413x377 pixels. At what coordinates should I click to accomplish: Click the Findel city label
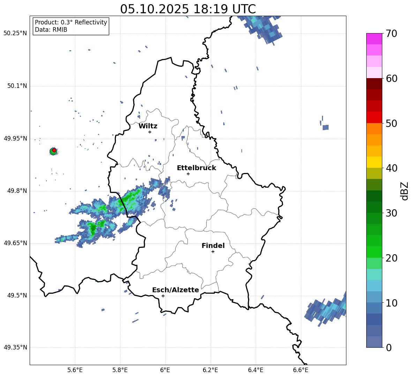[x=213, y=246]
